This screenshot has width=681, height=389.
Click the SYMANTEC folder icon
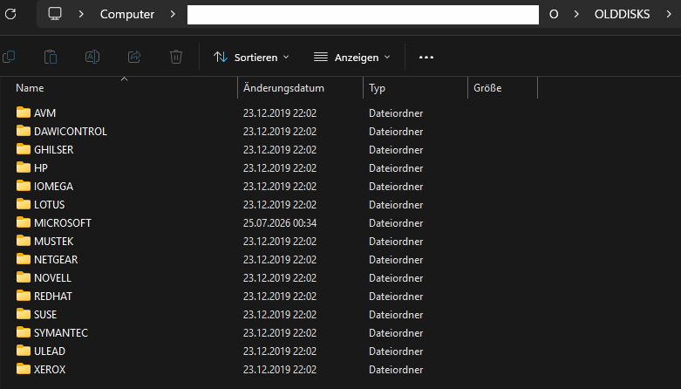[x=24, y=332]
